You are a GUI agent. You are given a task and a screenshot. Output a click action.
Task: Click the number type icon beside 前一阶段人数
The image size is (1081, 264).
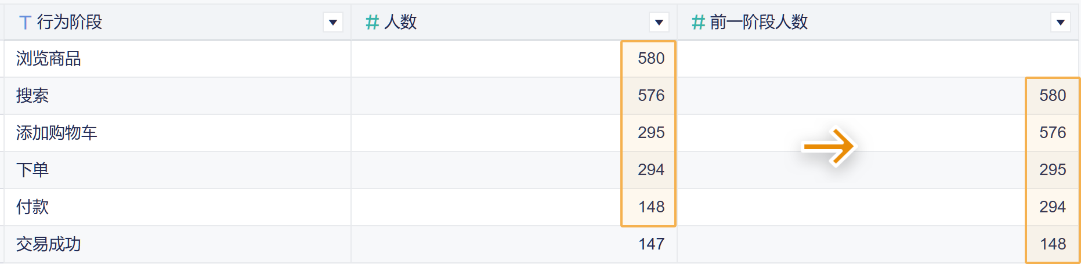click(698, 23)
